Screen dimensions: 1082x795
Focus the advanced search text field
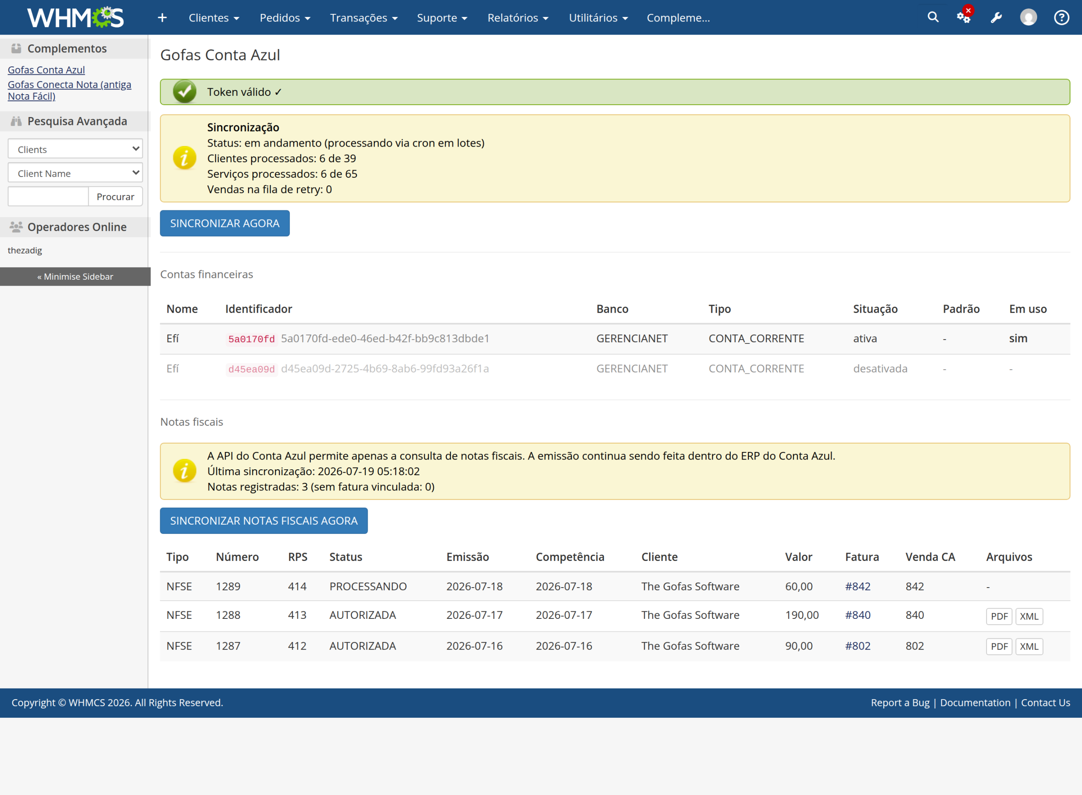48,196
